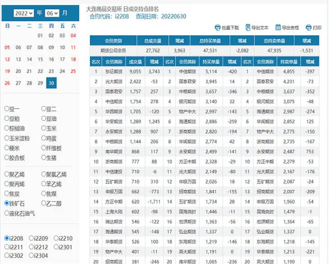This screenshot has width=329, height=264.
Task: Click the long position value 5,114
Action: coord(211,72)
